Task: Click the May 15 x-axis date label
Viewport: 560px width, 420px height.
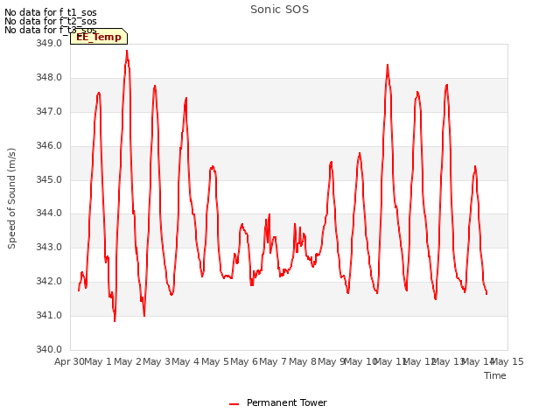Action: pyautogui.click(x=507, y=361)
